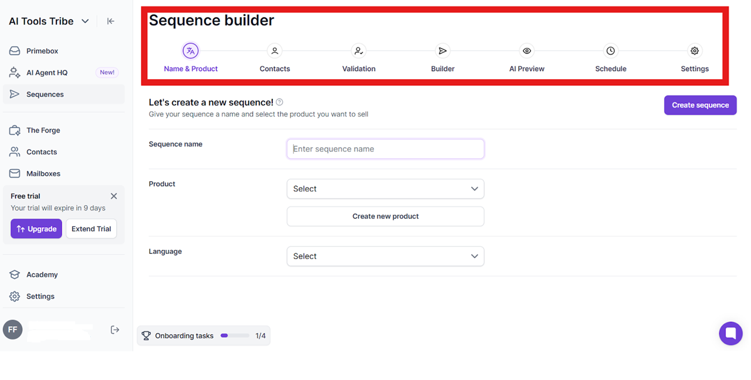Click the logout icon beside the profile
Screen dimensions: 751x380
115,330
